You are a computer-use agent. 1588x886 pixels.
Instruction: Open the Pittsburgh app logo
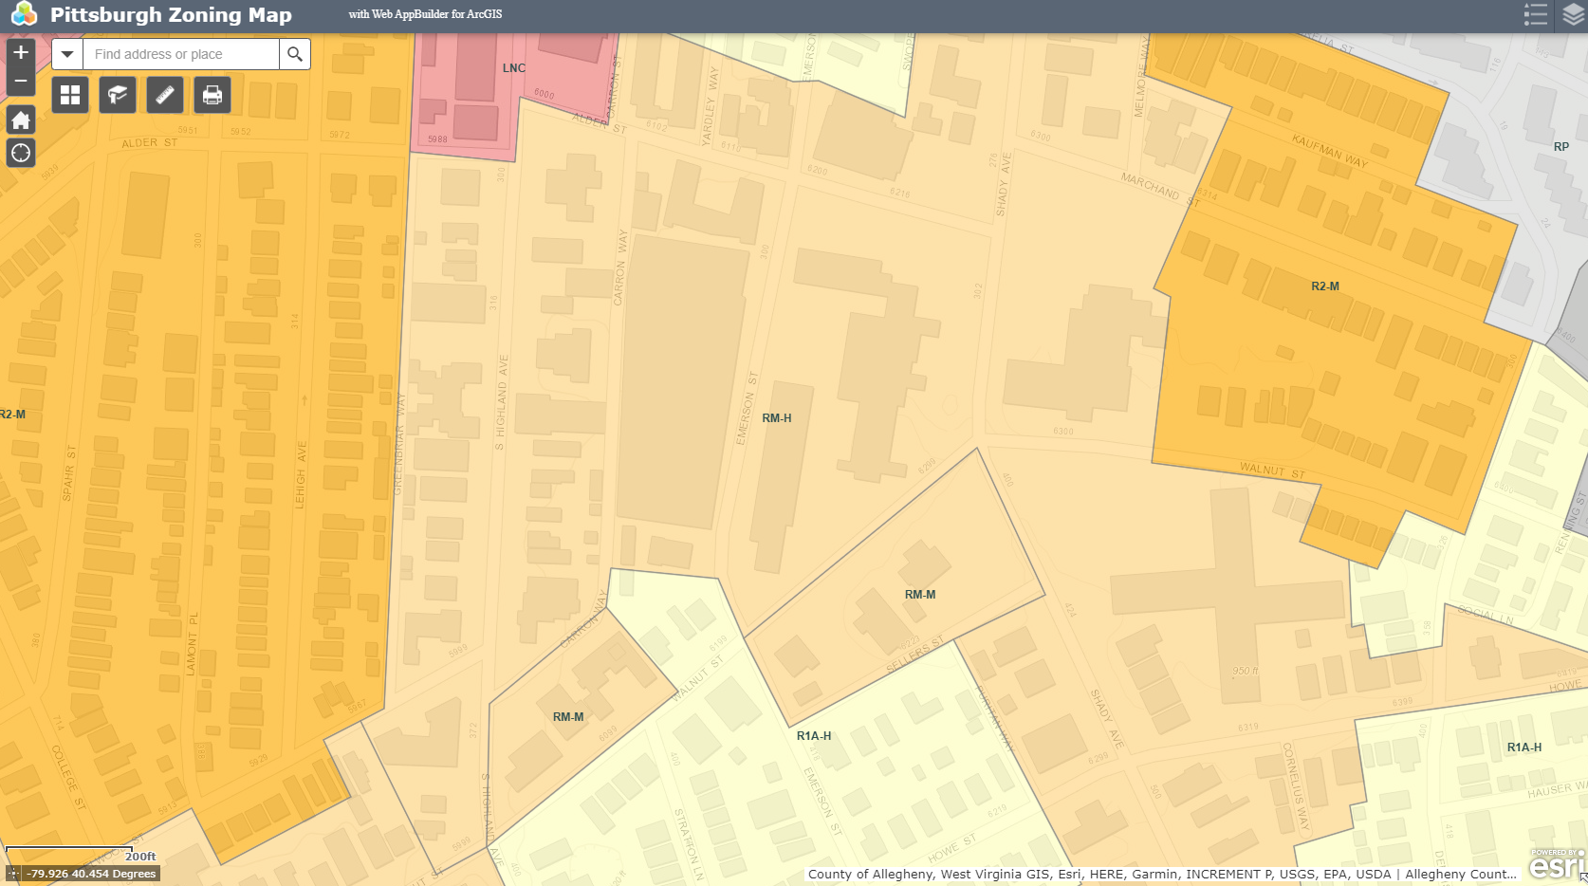(x=23, y=14)
